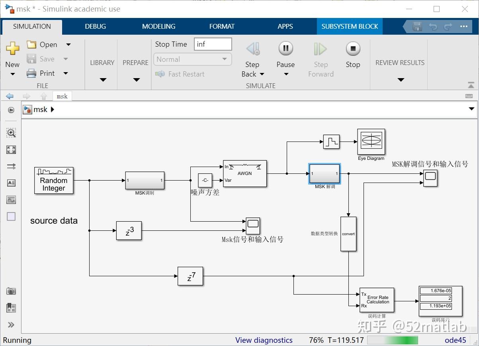This screenshot has width=479, height=346.
Task: Open the DEBUG tab
Action: 96,26
